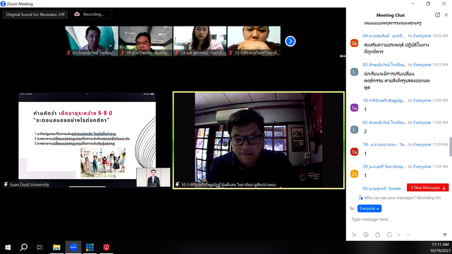The width and height of the screenshot is (452, 254).
Task: Pop out the Meeting Chat panel
Action: point(438,15)
